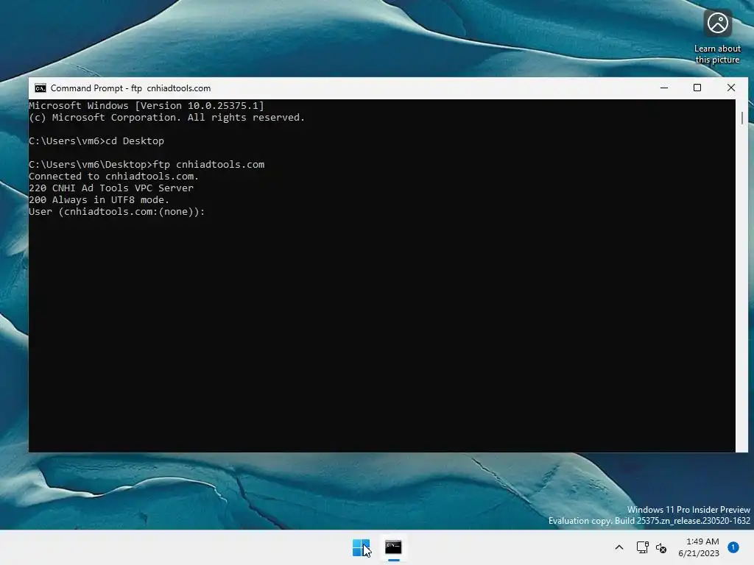Screen dimensions: 754x565
Task: Click the 'ftp cnhiadtools.com' command line
Action: pos(147,165)
